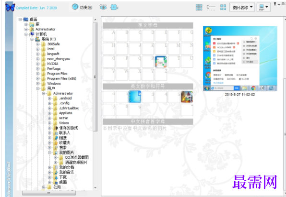Expand the 360Safe folder node
Viewport: 286px width, 197px height.
[38, 44]
